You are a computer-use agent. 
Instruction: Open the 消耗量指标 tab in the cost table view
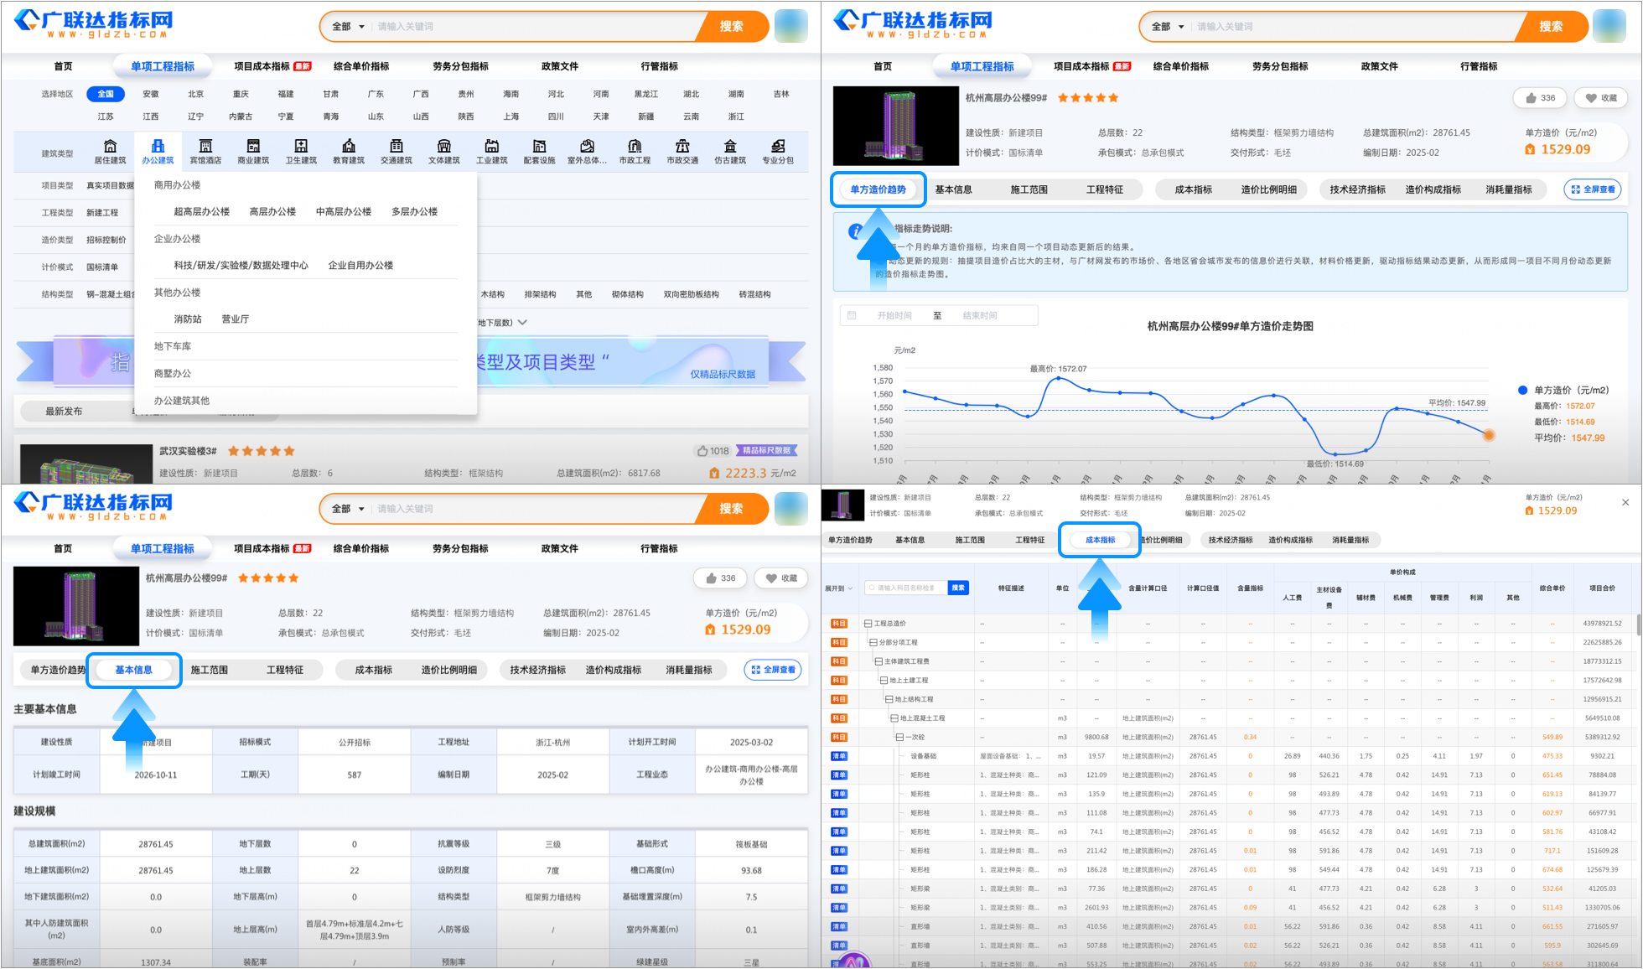pos(1350,540)
